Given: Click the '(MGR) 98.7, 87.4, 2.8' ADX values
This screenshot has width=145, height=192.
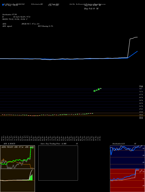Looking at the screenshot, I should (x=30, y=24).
